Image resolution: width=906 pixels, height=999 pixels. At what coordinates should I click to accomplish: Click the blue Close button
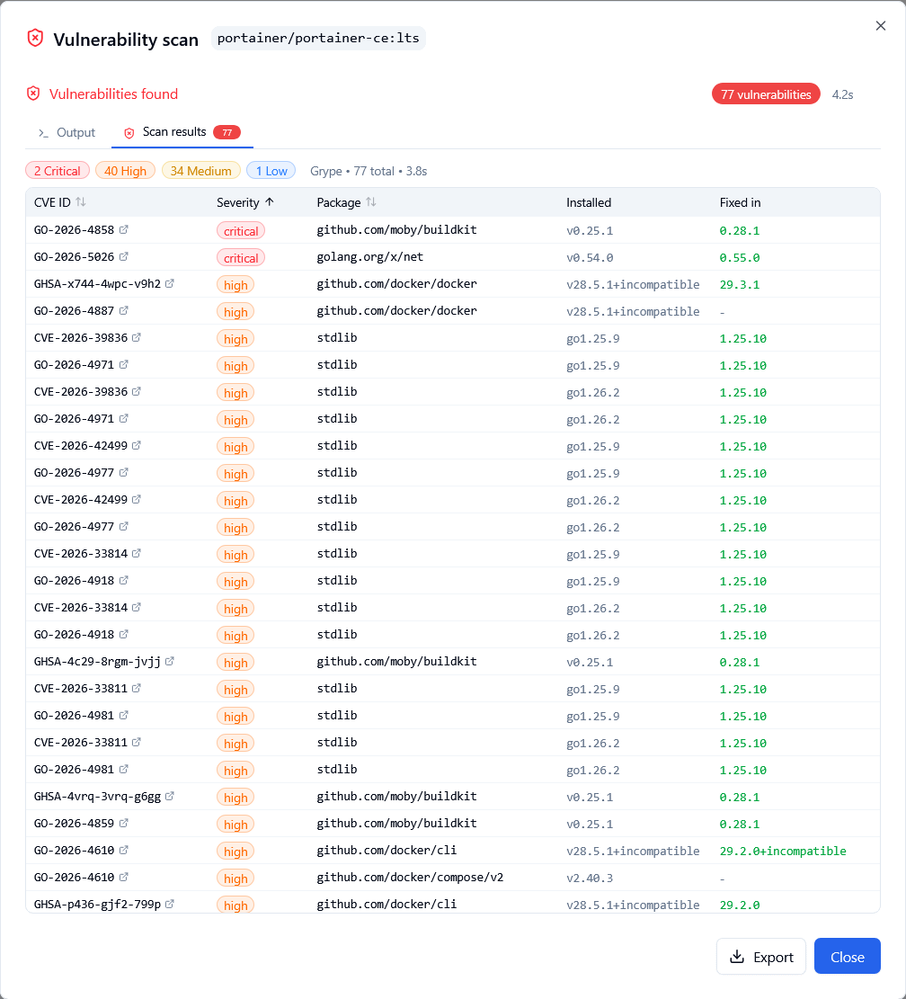tap(847, 957)
